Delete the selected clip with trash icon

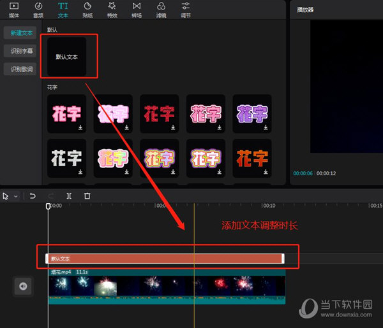click(87, 196)
